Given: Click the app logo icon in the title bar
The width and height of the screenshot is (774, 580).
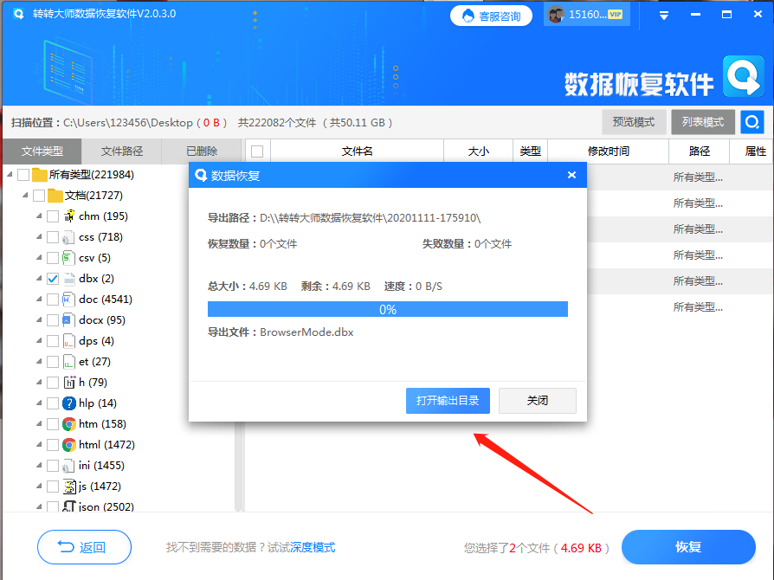Looking at the screenshot, I should pyautogui.click(x=18, y=14).
